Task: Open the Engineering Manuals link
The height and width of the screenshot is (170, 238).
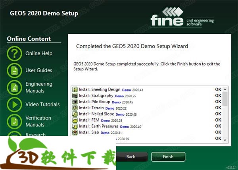Action: (39, 87)
